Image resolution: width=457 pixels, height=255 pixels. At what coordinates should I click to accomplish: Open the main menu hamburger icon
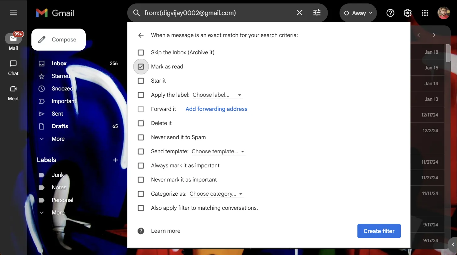tap(14, 13)
